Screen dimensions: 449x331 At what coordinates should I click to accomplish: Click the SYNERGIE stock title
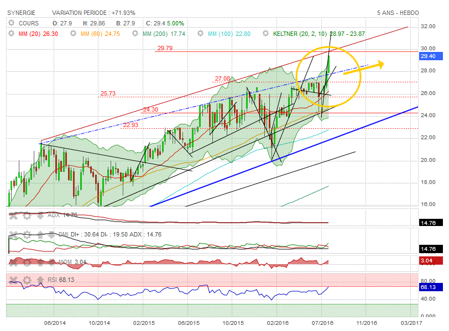point(21,13)
